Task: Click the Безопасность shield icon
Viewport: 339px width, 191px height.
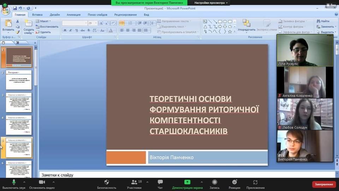Action: pos(106,182)
